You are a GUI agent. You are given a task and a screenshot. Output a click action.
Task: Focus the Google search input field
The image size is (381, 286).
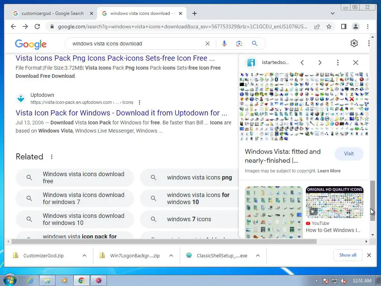[136, 44]
